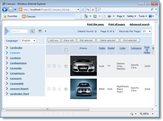Click the inline edit icon for BMW row

click(54, 89)
